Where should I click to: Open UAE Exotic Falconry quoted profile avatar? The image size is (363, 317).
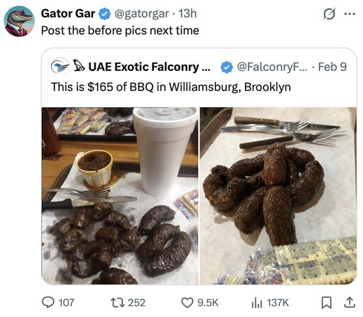[60, 67]
